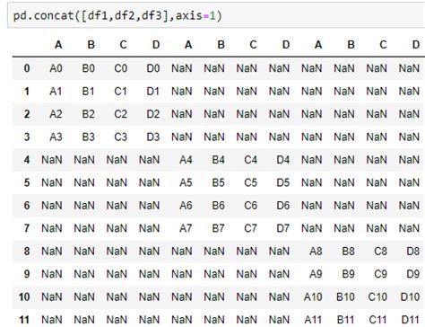Click the cell reading C10
Viewport: 425px width, 327px height.
pos(377,296)
